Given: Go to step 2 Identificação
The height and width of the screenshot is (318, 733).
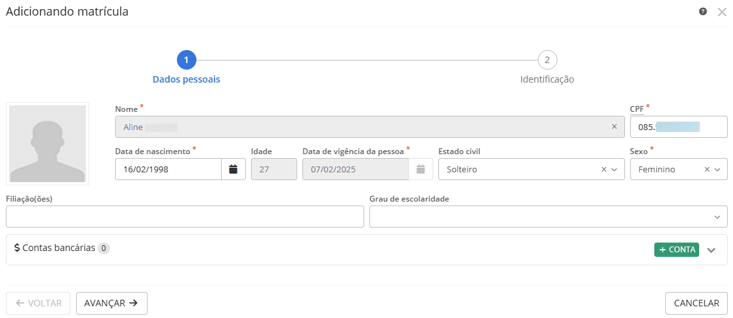Looking at the screenshot, I should [x=548, y=60].
